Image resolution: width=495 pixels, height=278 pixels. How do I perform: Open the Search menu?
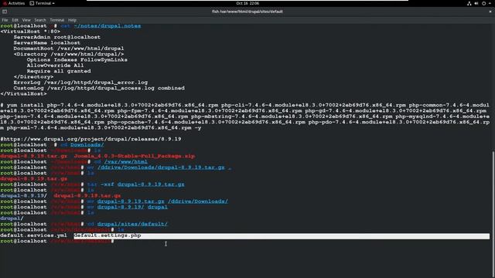40,20
